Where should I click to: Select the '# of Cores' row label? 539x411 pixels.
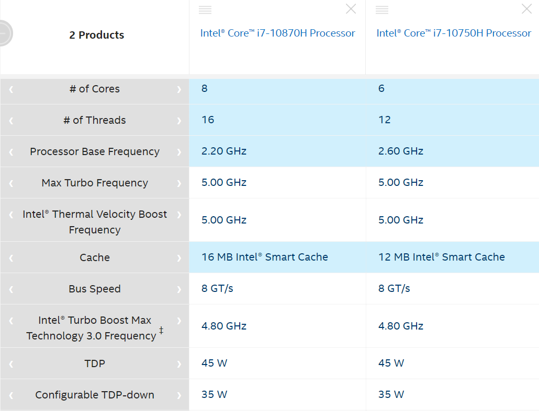tap(95, 89)
